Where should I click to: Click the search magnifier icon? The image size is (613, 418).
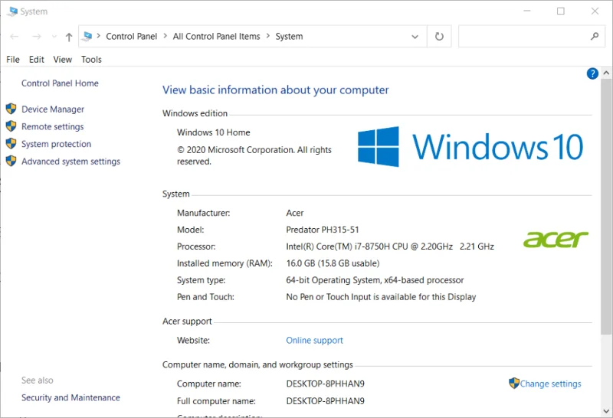click(595, 36)
